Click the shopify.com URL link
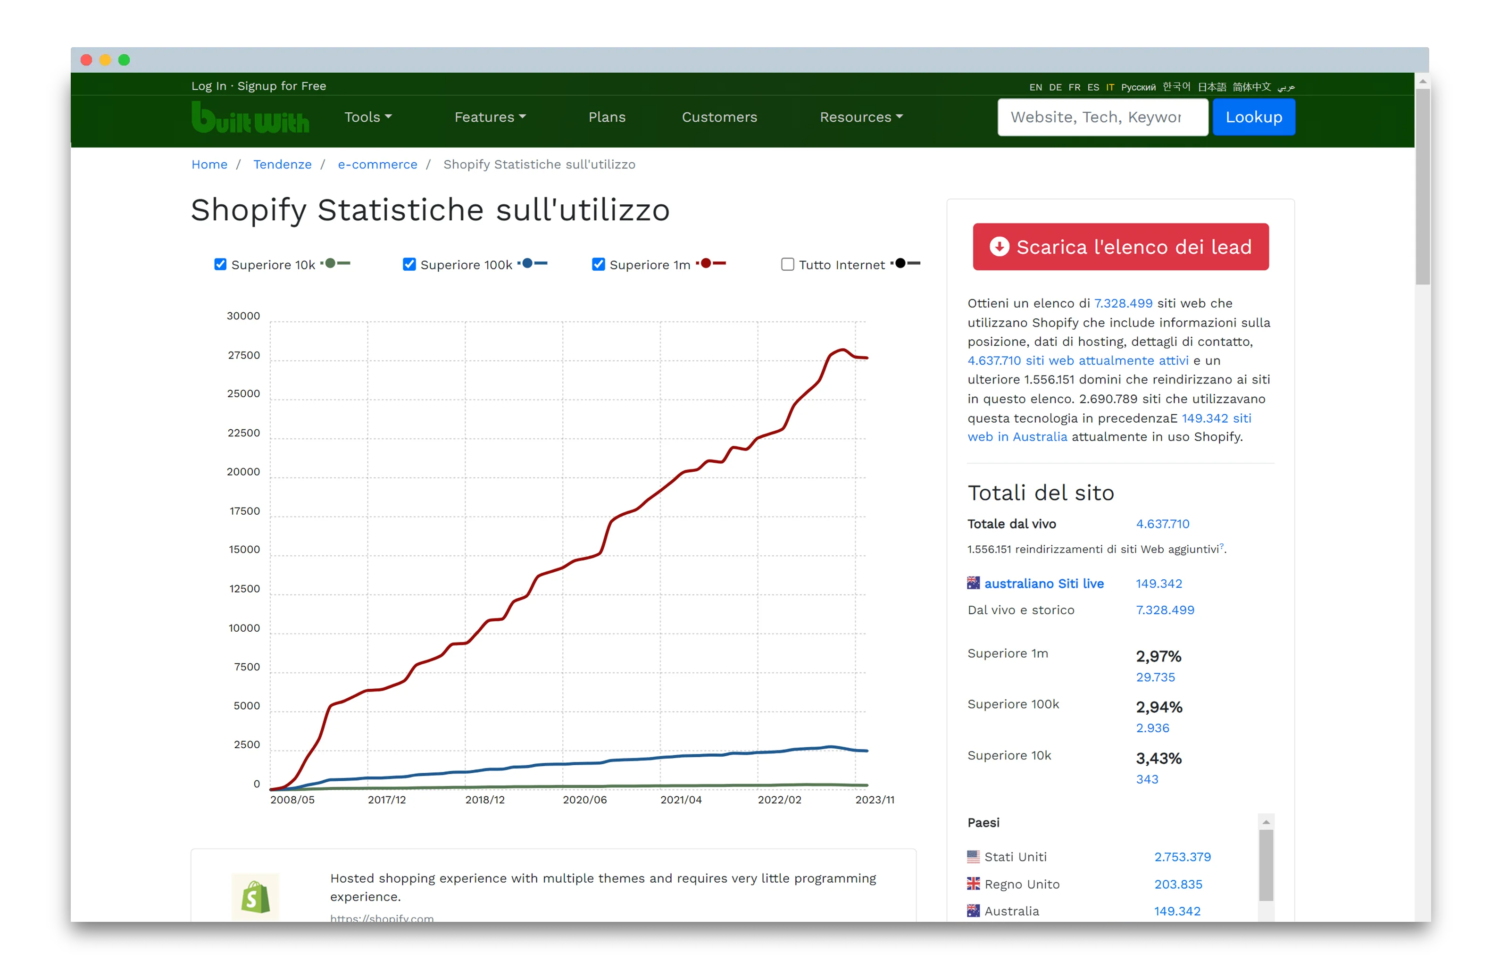 382,918
